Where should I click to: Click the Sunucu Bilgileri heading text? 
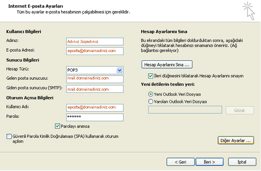tap(23, 60)
